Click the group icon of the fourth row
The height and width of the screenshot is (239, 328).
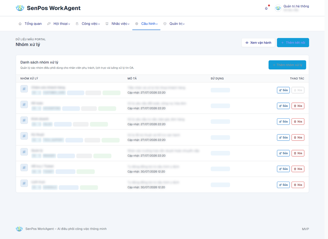(x=24, y=136)
